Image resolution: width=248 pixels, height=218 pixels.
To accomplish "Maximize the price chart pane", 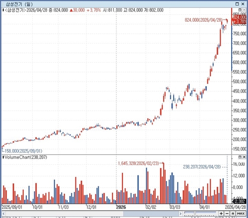I will coord(240,10).
